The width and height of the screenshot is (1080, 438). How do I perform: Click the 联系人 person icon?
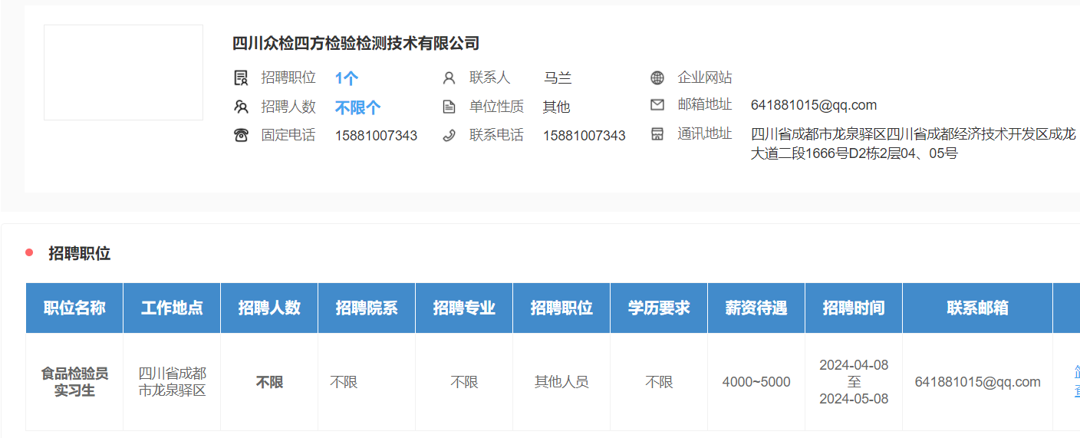point(449,77)
